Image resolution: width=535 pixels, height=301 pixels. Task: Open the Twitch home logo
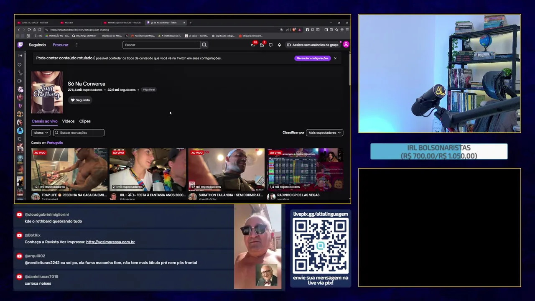tap(20, 45)
